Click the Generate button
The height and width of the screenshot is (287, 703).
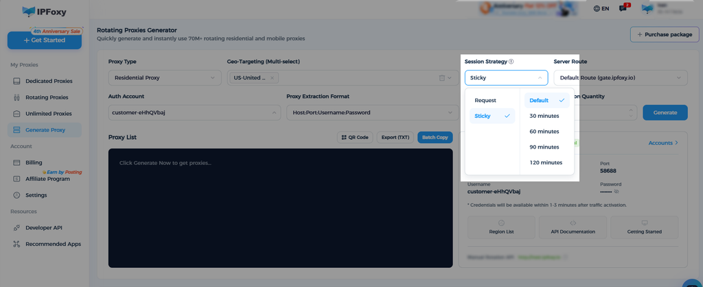pyautogui.click(x=665, y=112)
